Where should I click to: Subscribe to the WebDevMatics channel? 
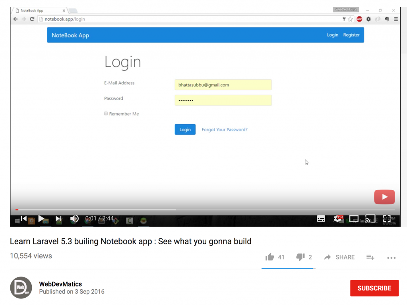(x=374, y=288)
